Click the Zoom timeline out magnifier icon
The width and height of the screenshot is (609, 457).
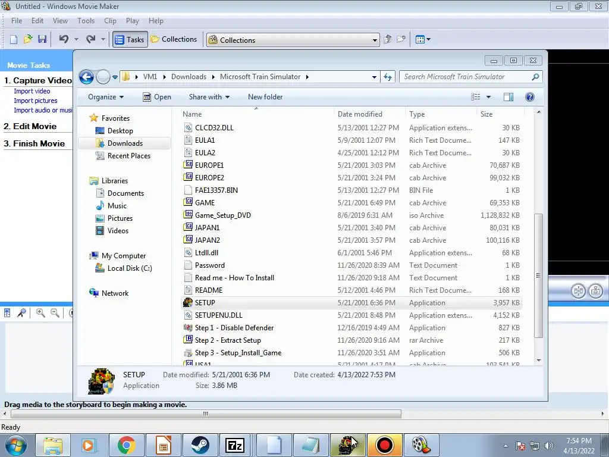pyautogui.click(x=55, y=313)
